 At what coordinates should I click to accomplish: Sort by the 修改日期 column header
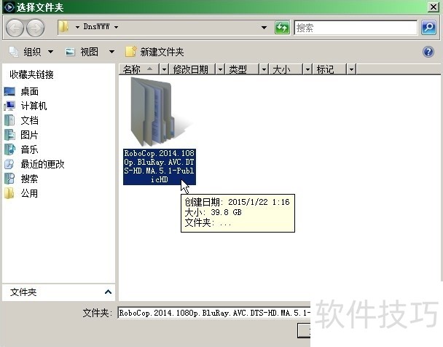pyautogui.click(x=192, y=69)
